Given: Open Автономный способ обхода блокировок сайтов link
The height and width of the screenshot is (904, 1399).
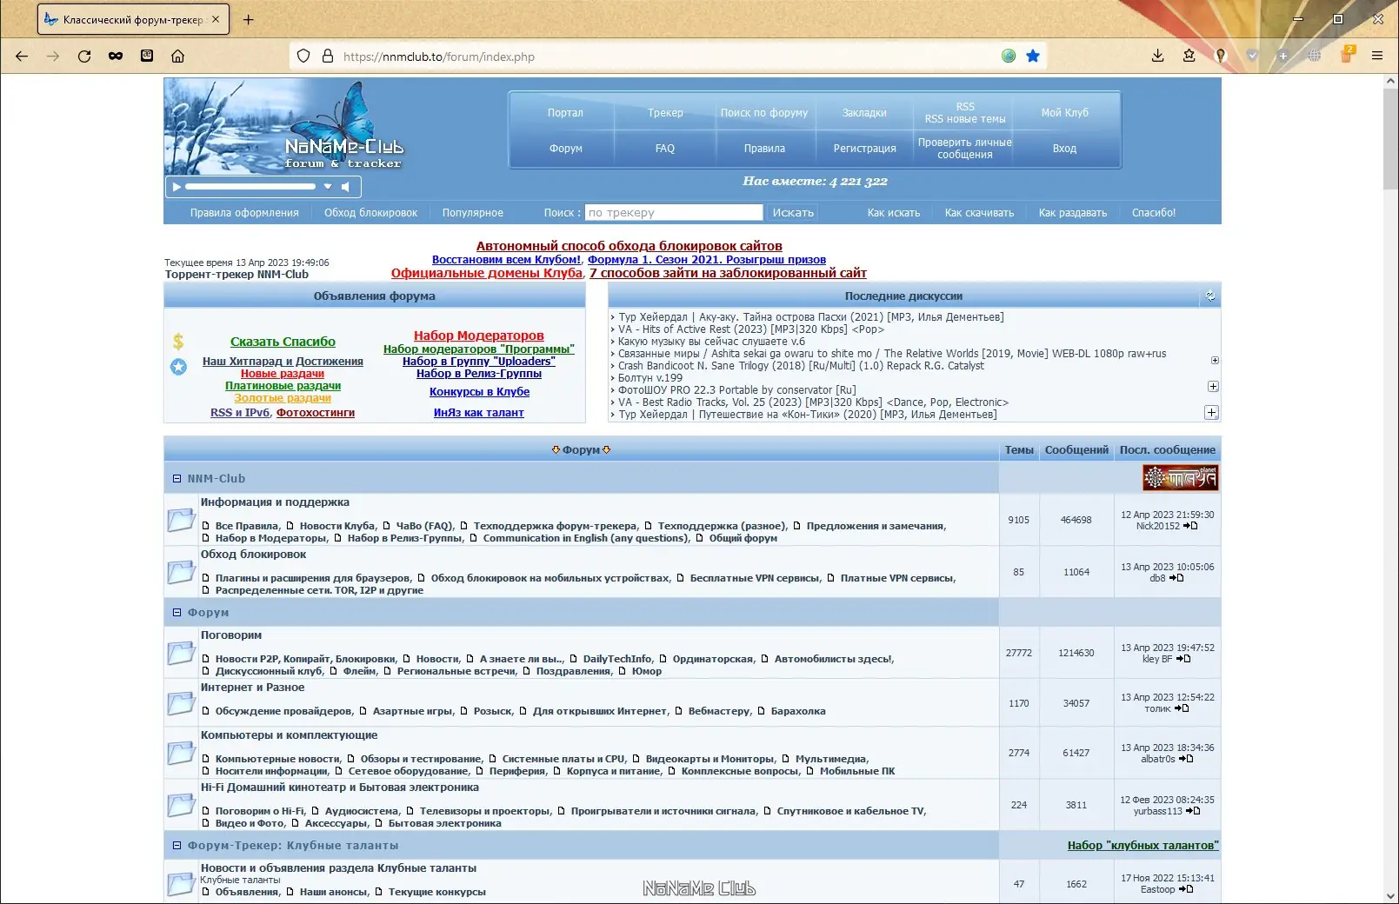Looking at the screenshot, I should (x=629, y=246).
